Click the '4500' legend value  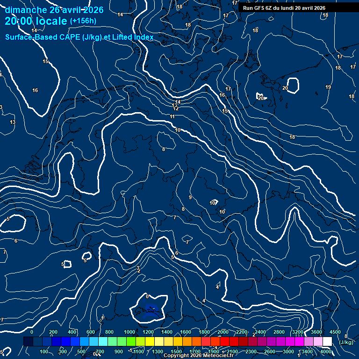pos(335,332)
